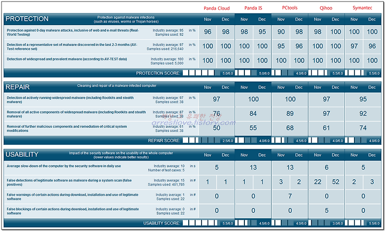Image resolution: width=385 pixels, height=231 pixels.
Task: Click 'Cleaning and repair of a malware-infected computer' subtitle
Action: coord(117,86)
